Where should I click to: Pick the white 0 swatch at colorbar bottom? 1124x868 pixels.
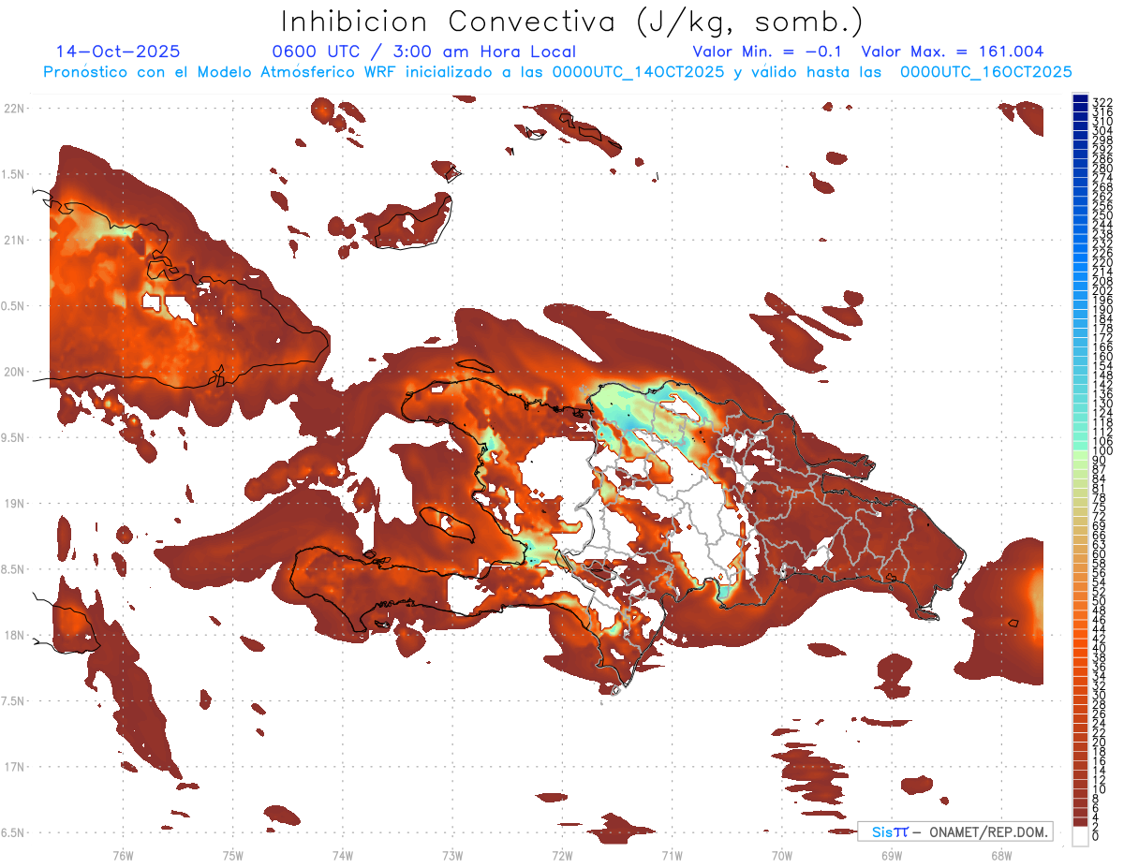(1081, 838)
